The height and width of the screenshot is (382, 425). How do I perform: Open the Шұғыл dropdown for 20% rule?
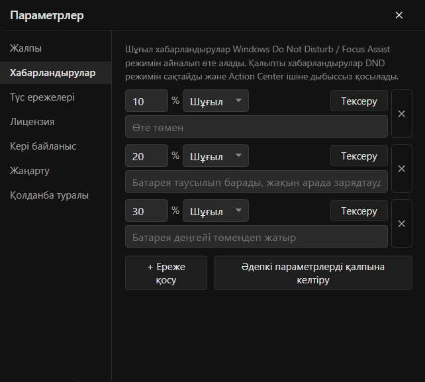[x=216, y=156]
